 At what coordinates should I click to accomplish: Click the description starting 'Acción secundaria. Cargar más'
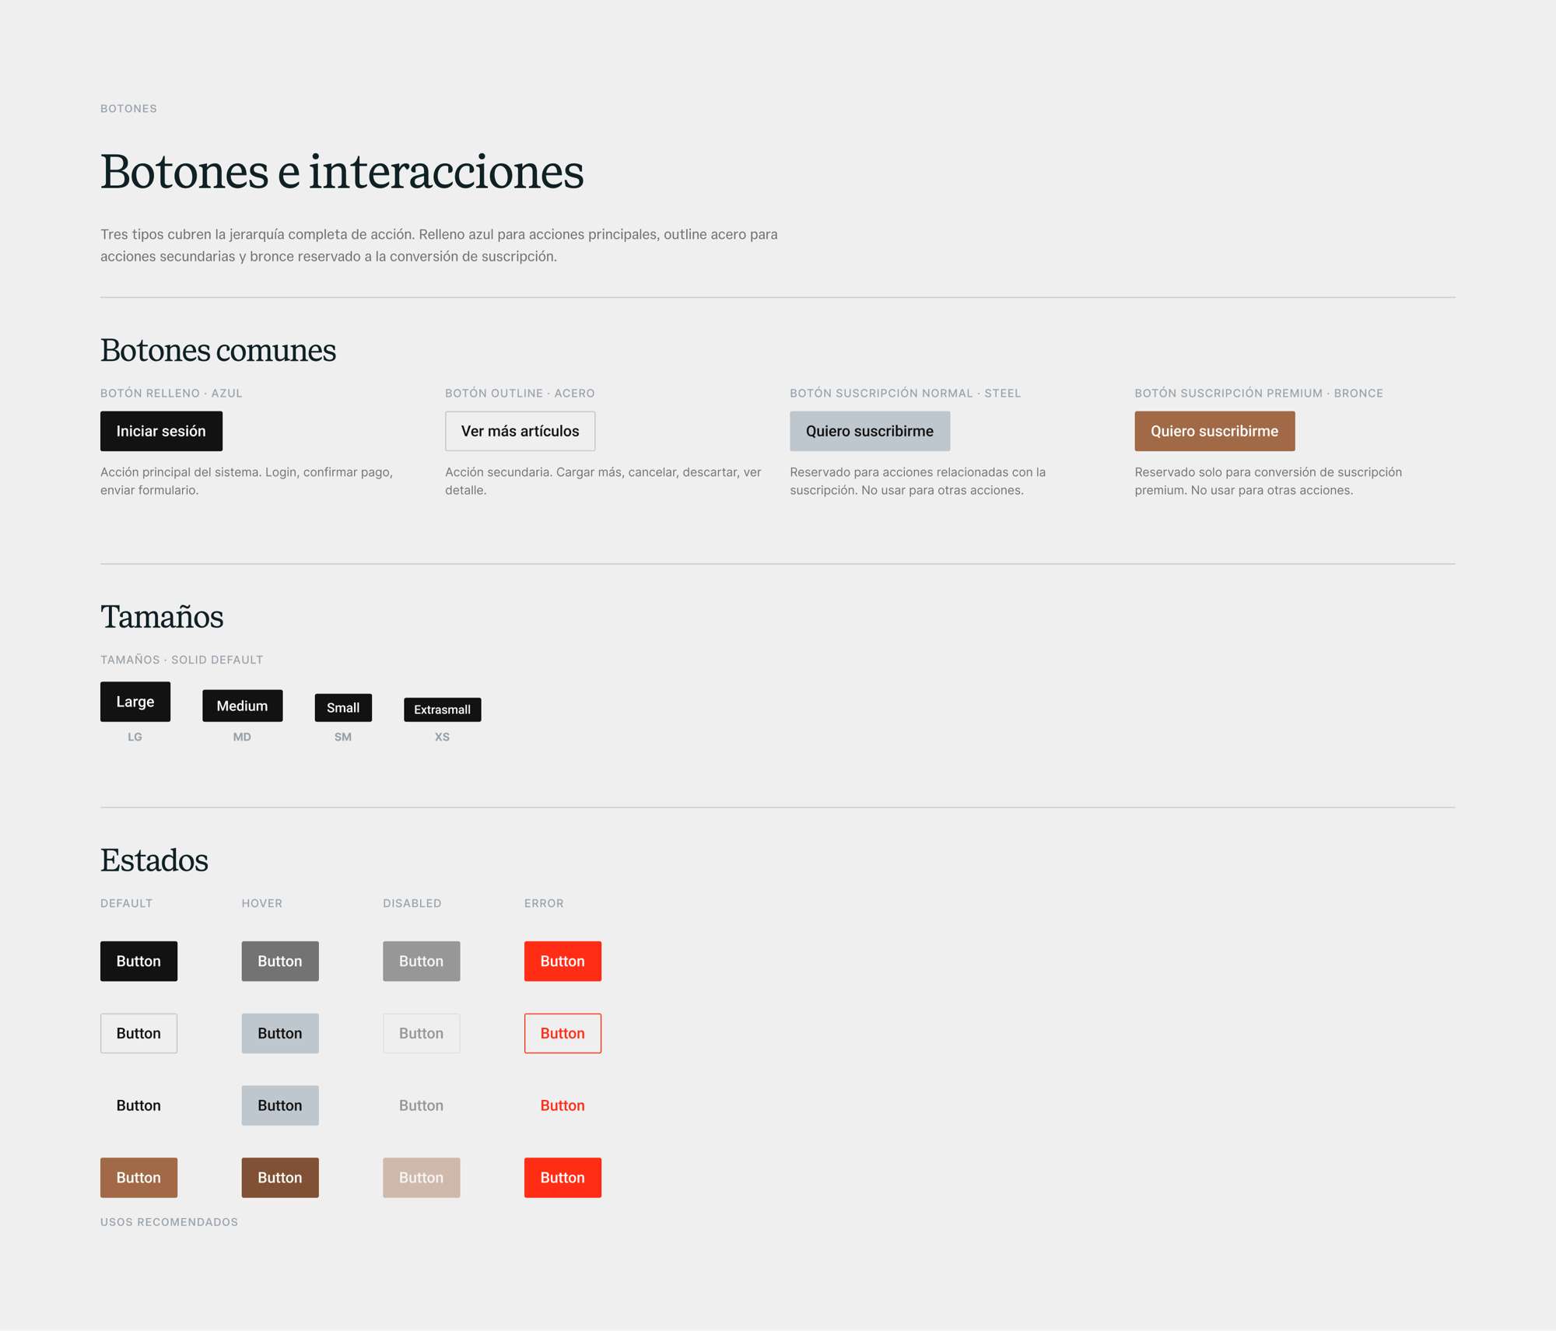pos(603,482)
